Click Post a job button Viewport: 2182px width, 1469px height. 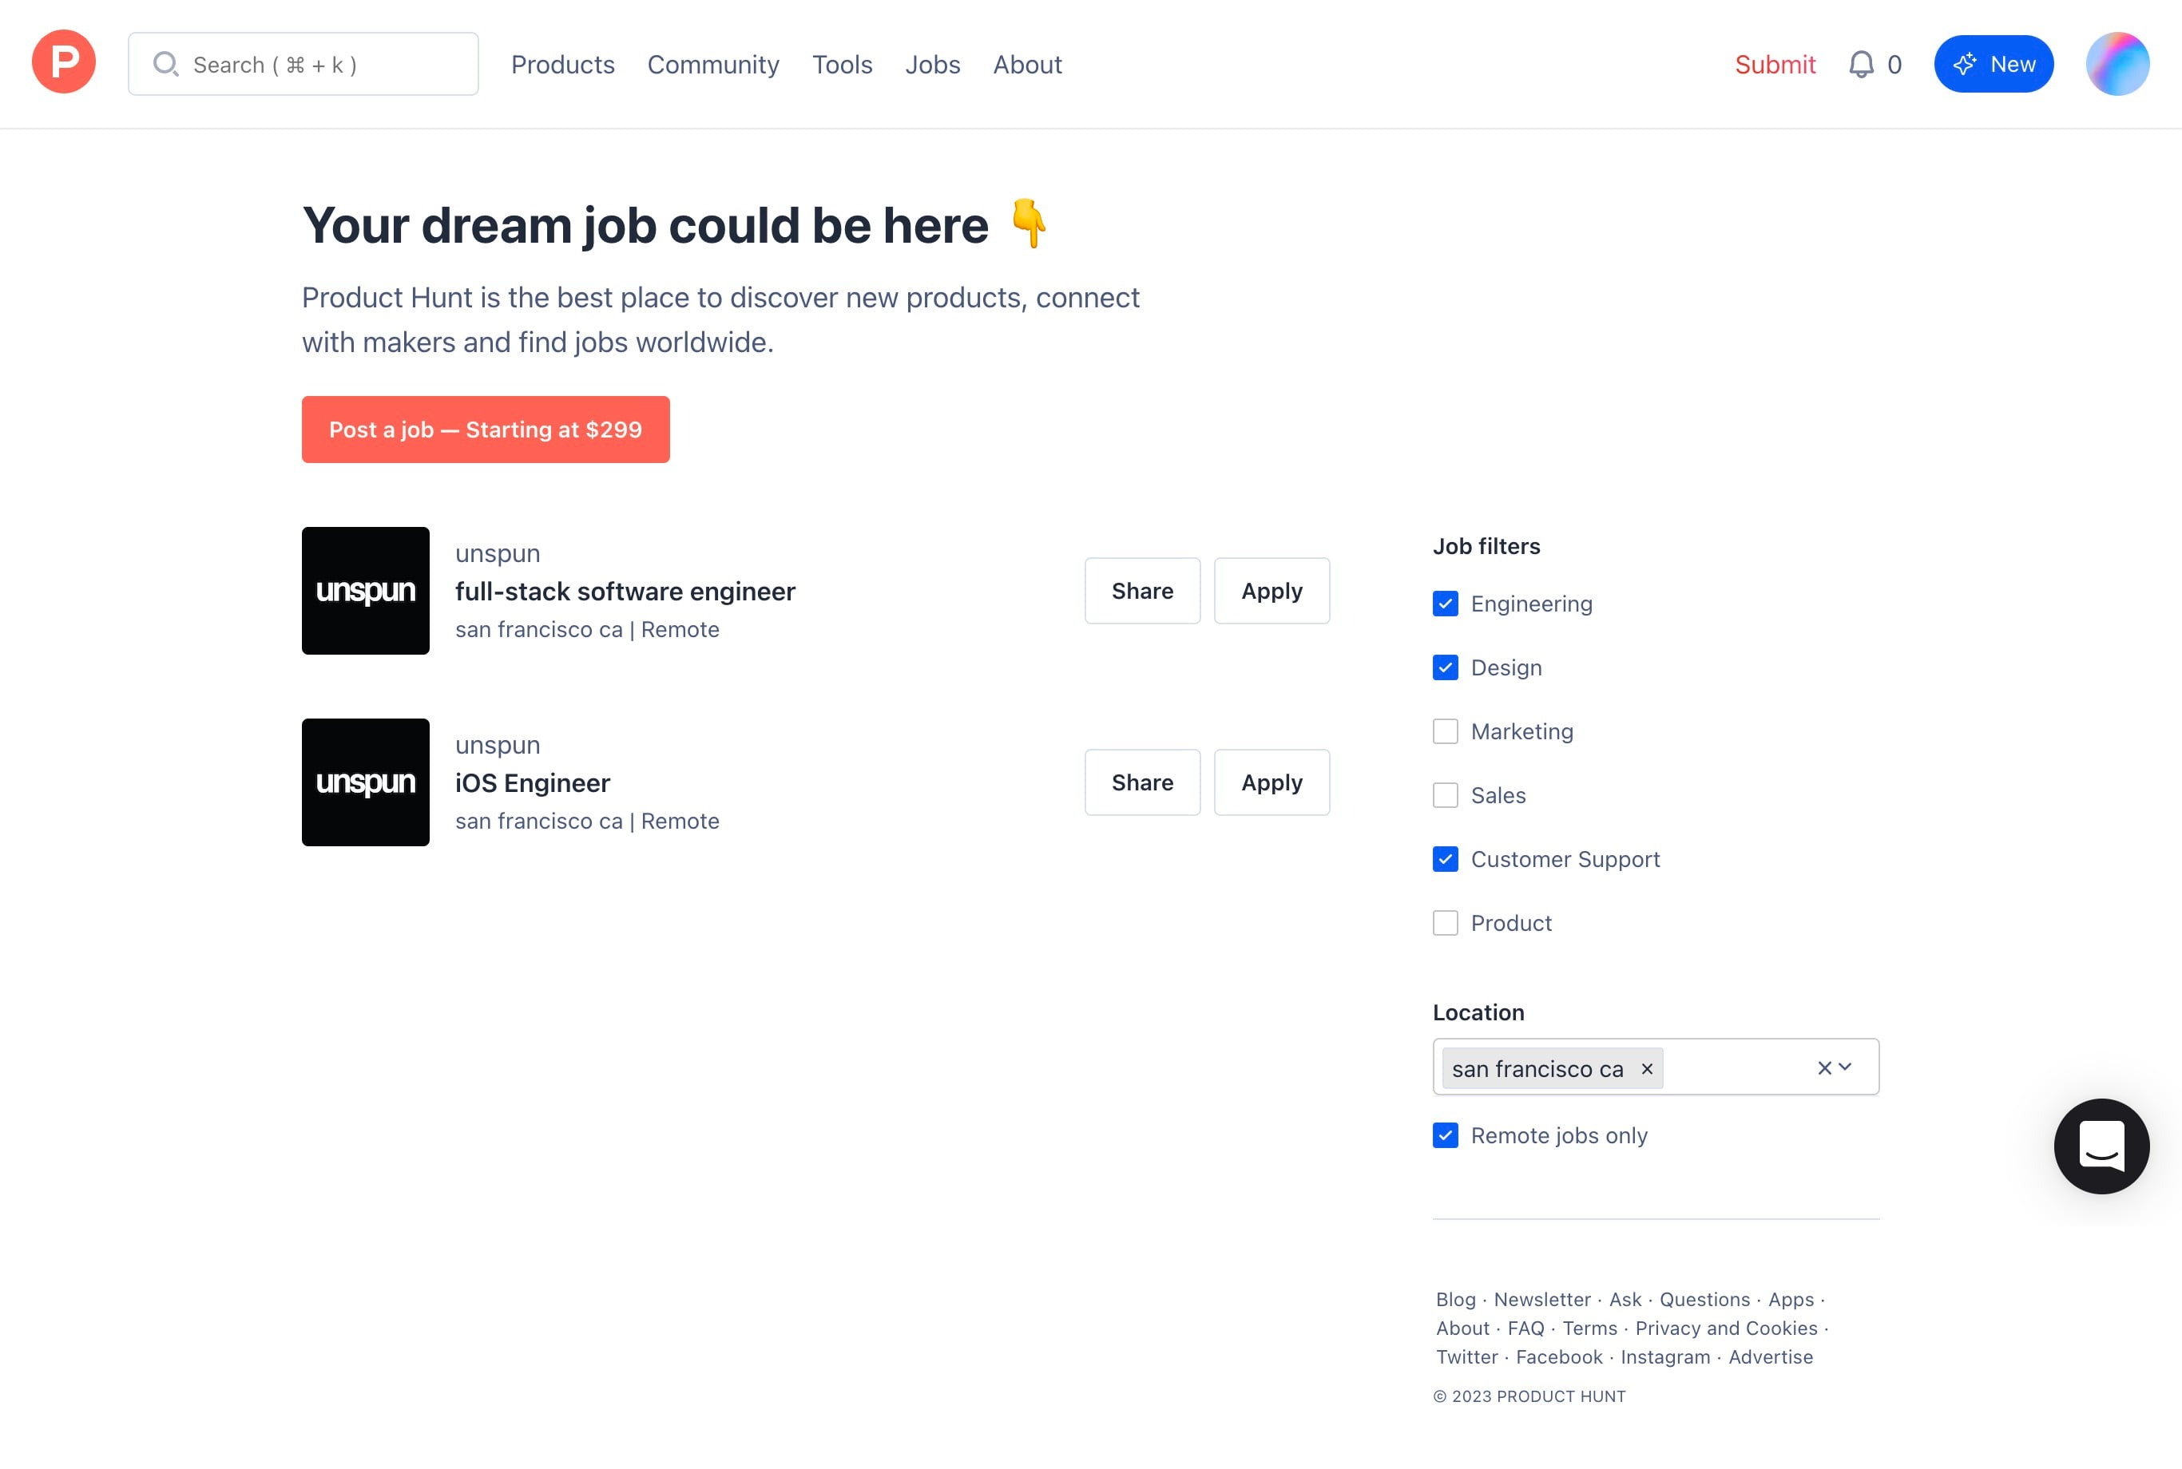tap(486, 429)
